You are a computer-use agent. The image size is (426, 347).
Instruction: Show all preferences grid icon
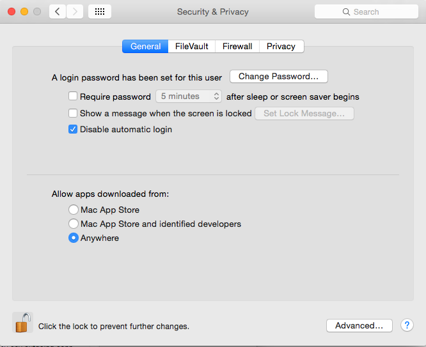click(x=100, y=12)
